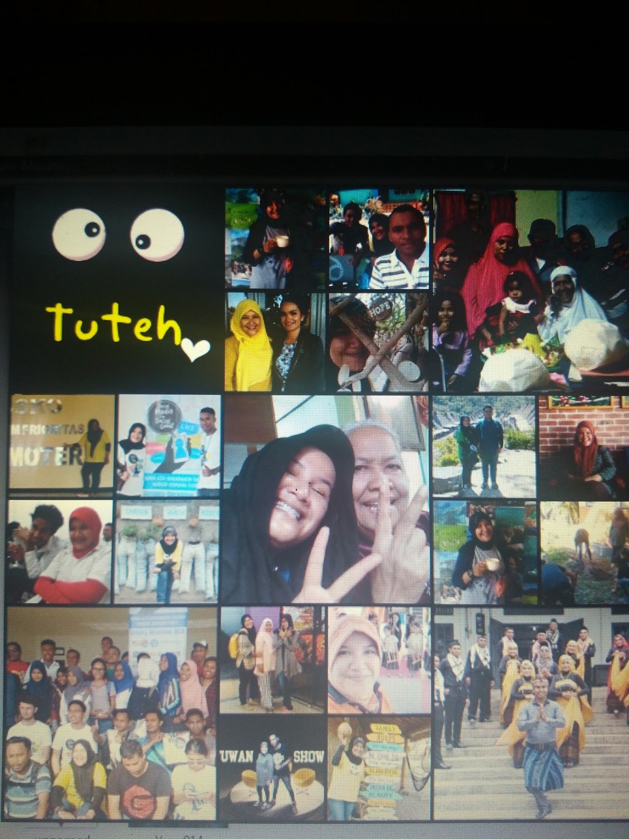Select the photo beside the MOTER wall lettering
Image resolution: width=629 pixels, height=839 pixels.
(61, 445)
